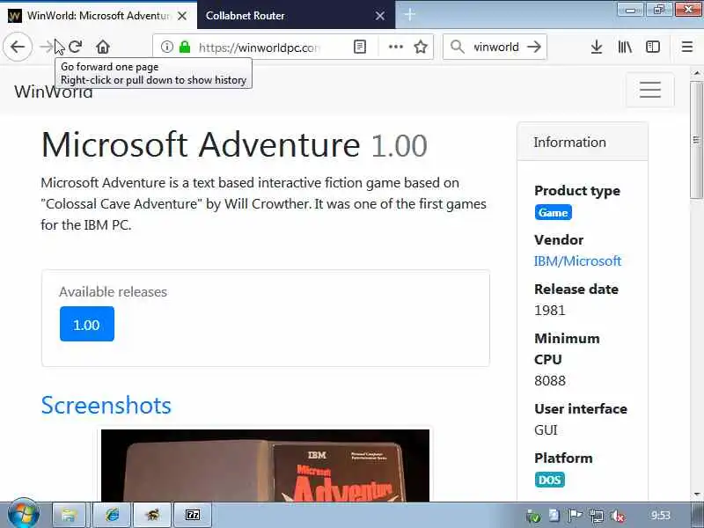Screen dimensions: 704x528
Task: Bookmark this page with the star
Action: (421, 47)
